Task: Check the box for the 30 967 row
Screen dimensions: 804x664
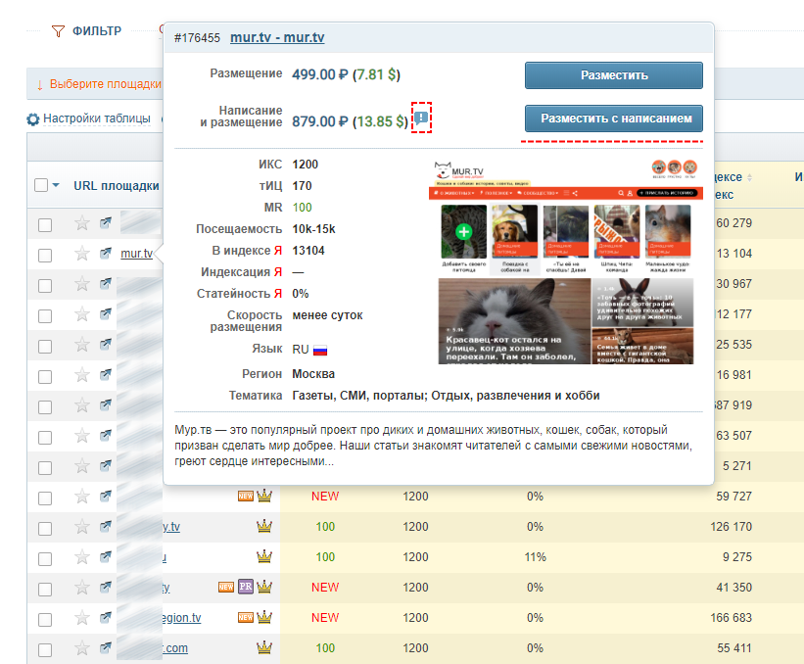Action: (45, 286)
